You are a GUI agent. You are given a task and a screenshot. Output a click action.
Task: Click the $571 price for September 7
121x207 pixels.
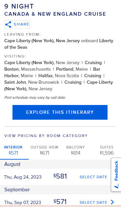click(x=60, y=202)
